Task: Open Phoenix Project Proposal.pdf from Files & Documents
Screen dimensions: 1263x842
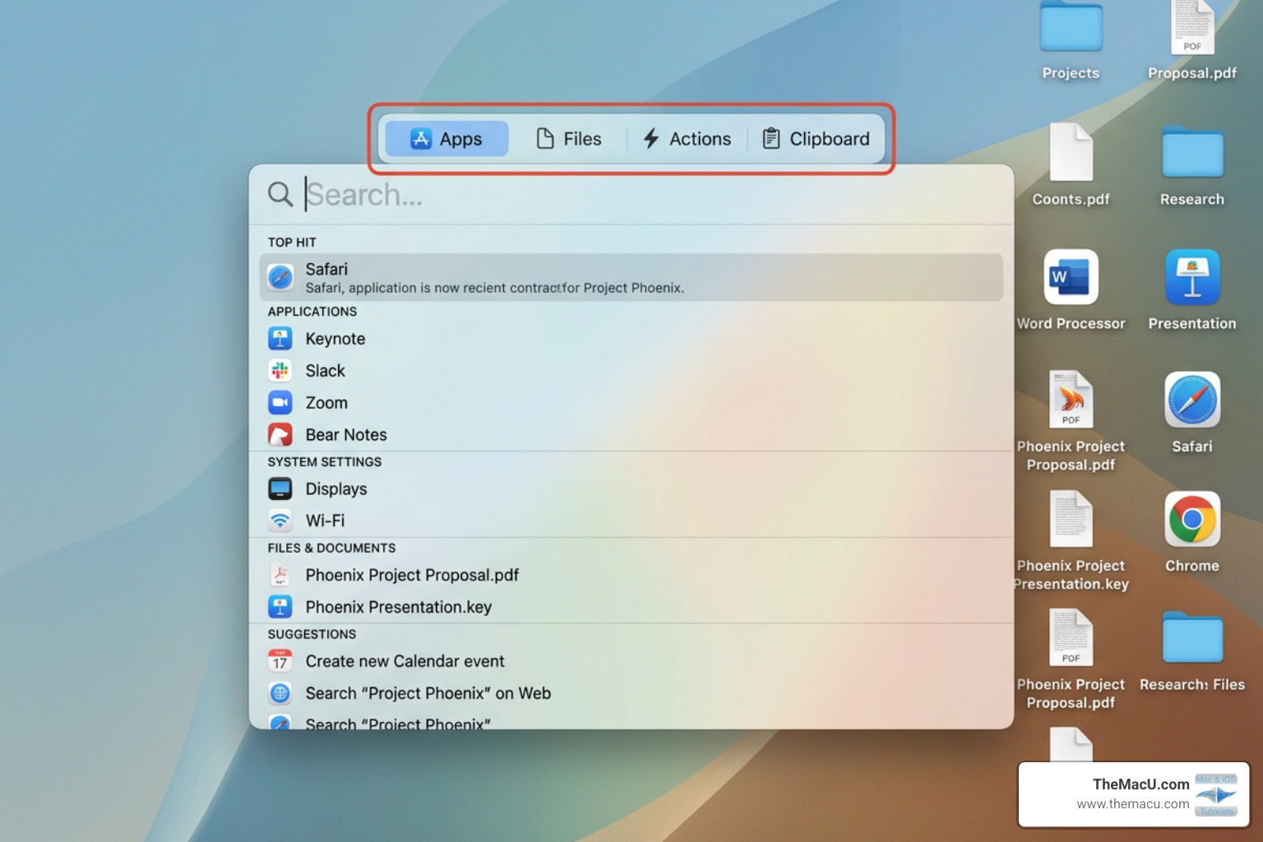Action: click(x=412, y=575)
